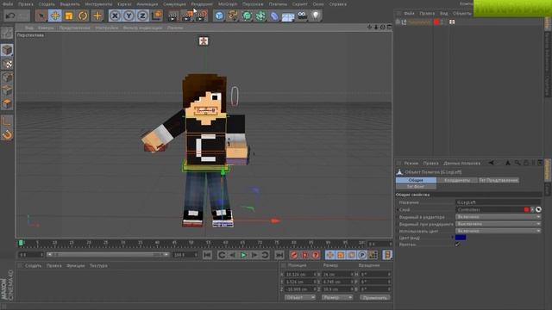Open the Создать menu in the menu bar
Image resolution: width=552 pixels, height=310 pixels.
point(47,4)
